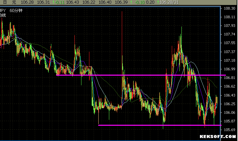This screenshot has width=238, height=141.
Task: Click the 0.20 value in top quote bar
Action: [x=150, y=2]
